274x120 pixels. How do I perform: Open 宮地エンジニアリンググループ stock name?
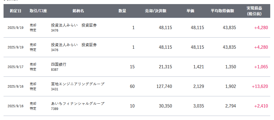point(78,84)
